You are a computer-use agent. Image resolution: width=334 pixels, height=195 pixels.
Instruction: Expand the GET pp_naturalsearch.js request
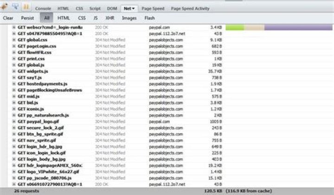[14, 115]
